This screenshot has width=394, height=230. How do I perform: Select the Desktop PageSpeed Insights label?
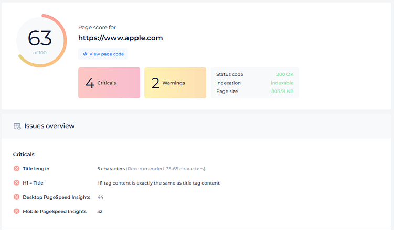[x=56, y=197]
